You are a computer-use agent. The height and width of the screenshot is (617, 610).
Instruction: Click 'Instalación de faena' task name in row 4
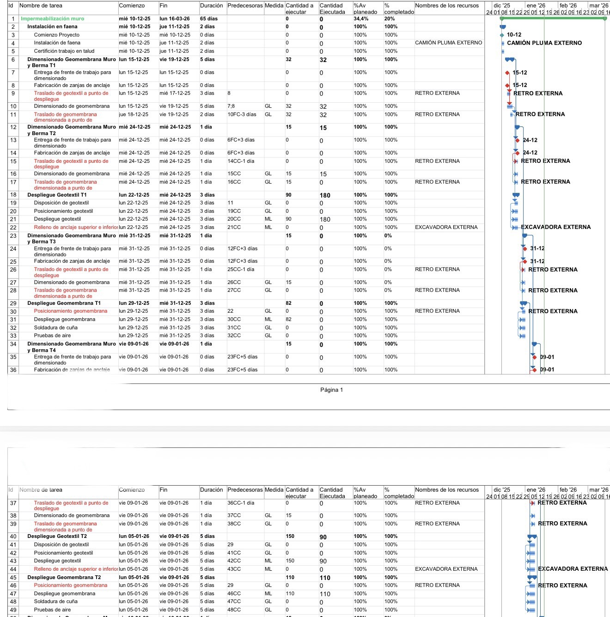tap(57, 43)
